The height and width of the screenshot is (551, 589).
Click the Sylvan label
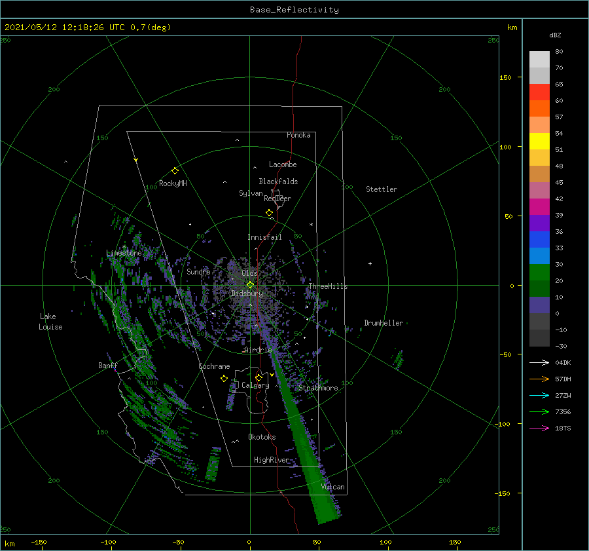251,193
